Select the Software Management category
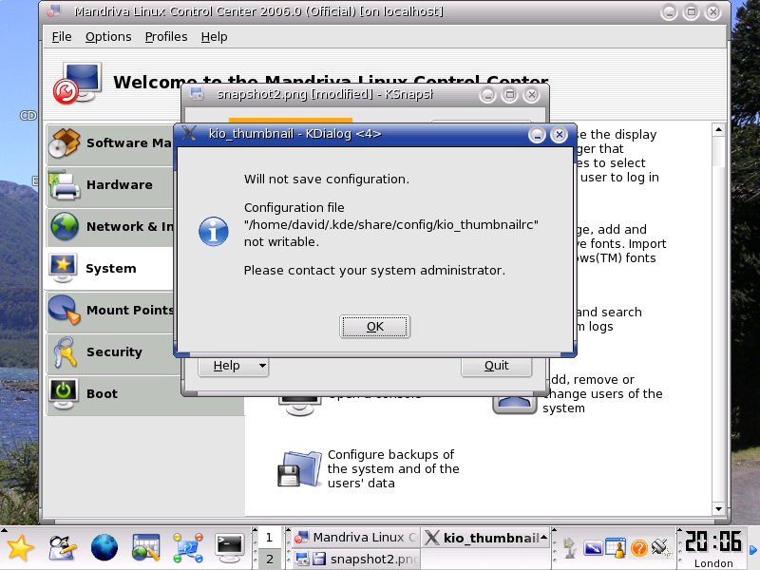The height and width of the screenshot is (570, 760). (110, 143)
